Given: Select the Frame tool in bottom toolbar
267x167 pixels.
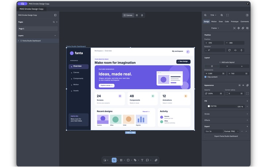Looking at the screenshot, I should pyautogui.click(x=121, y=160).
